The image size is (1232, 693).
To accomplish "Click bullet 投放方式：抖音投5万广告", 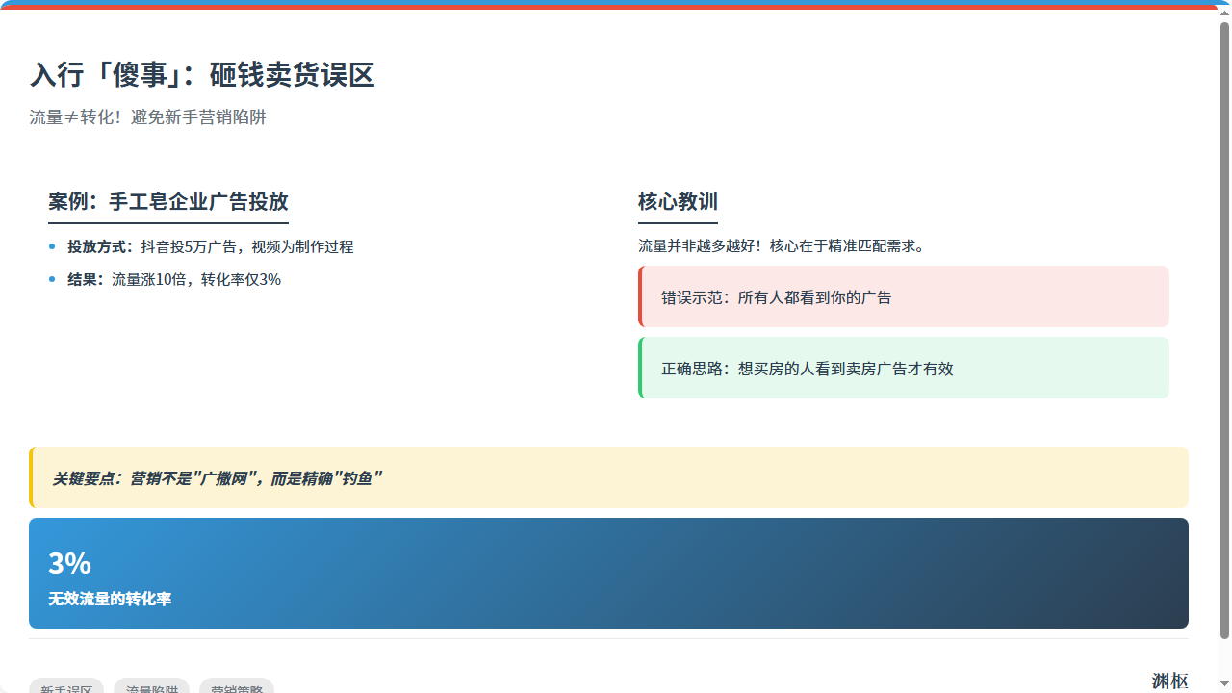I will point(211,246).
